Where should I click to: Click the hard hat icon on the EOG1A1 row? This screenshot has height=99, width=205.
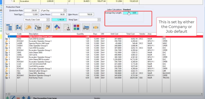coord(6,57)
